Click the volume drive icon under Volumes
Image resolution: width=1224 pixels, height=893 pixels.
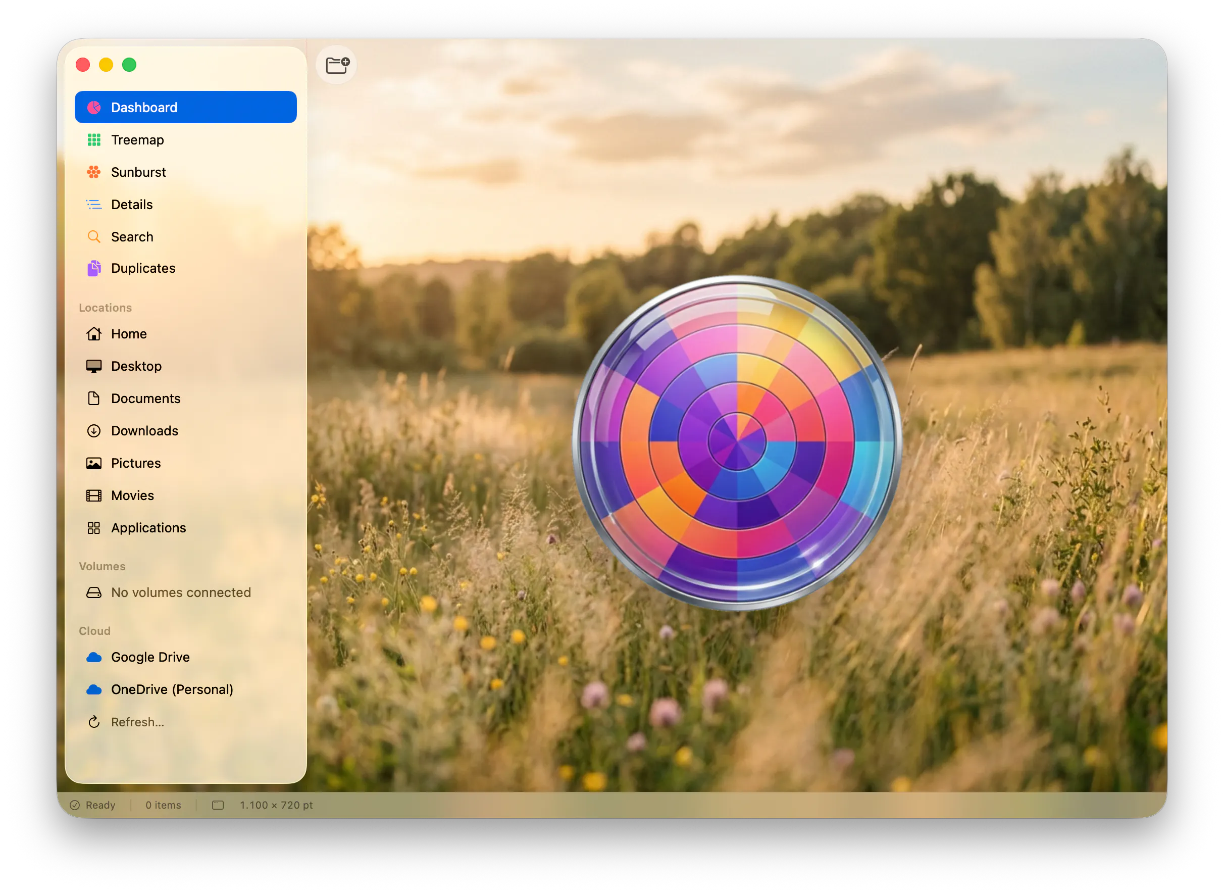(x=94, y=593)
